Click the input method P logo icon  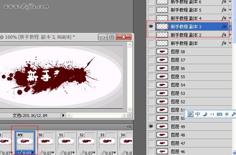coord(190,114)
